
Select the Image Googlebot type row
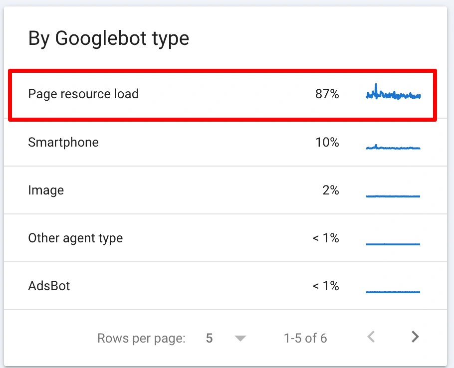coord(46,190)
